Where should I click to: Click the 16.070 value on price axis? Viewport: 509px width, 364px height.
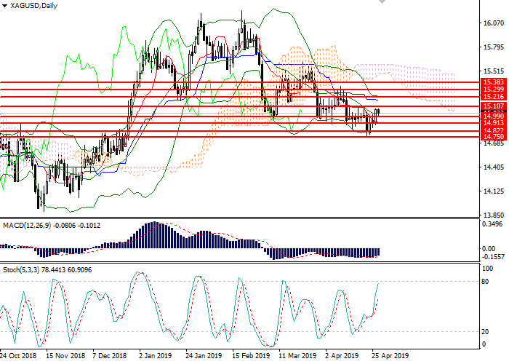click(492, 23)
